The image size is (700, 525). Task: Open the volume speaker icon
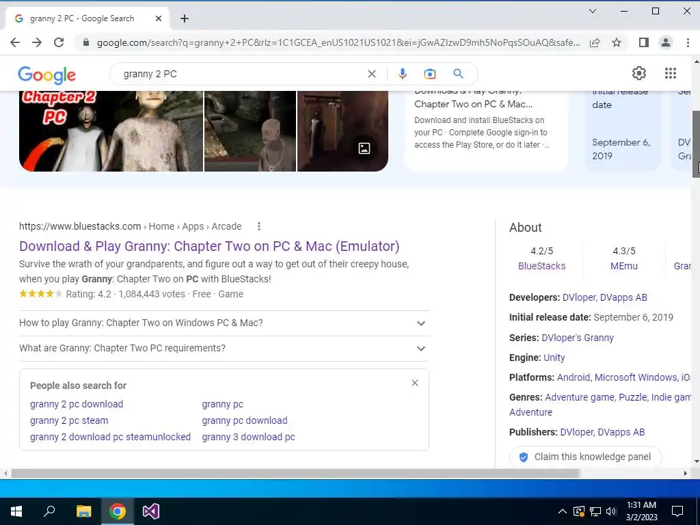[611, 511]
